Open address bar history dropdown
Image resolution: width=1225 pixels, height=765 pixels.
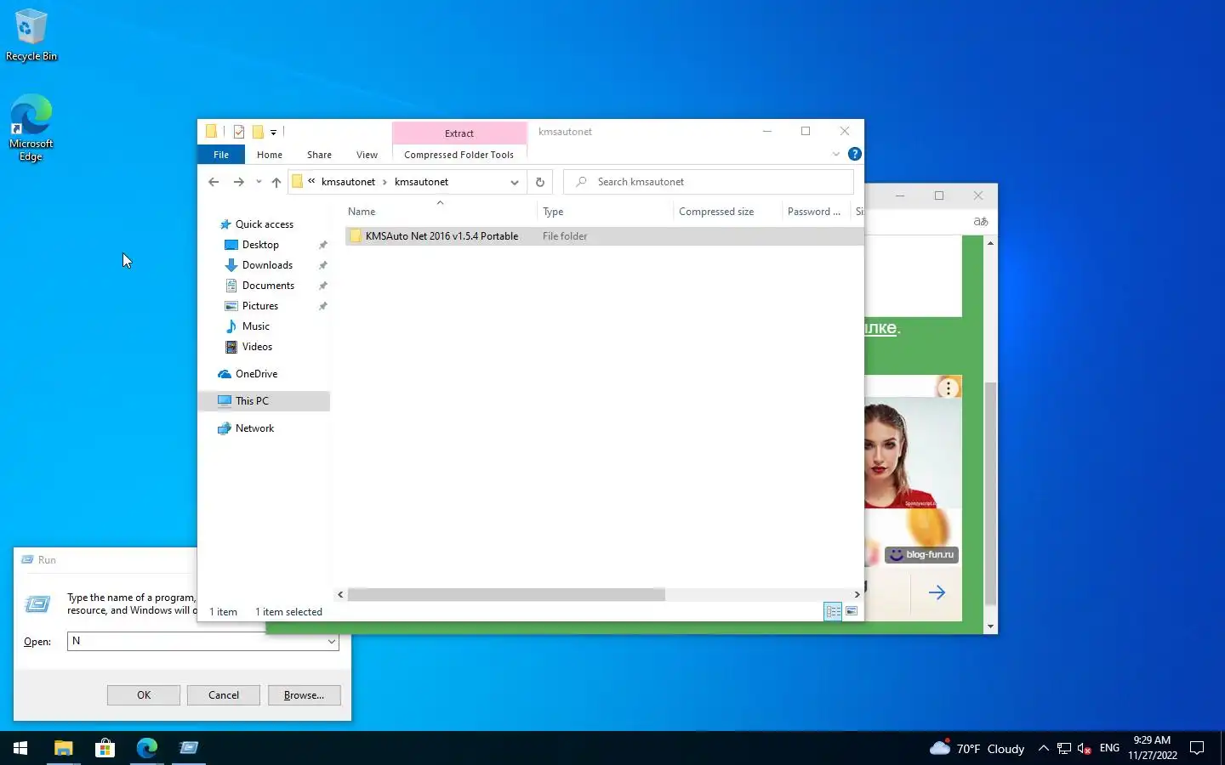(x=515, y=182)
